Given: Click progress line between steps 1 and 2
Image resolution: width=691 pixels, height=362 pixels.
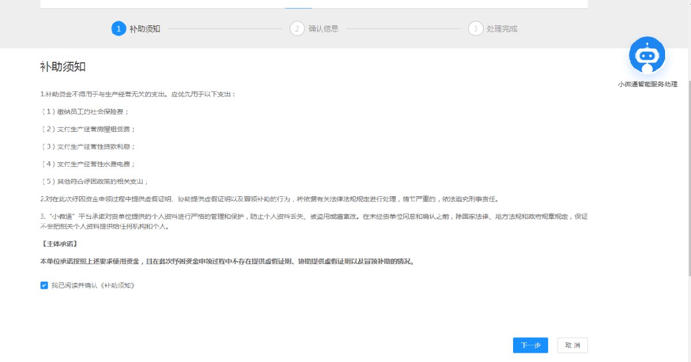Looking at the screenshot, I should pos(225,29).
